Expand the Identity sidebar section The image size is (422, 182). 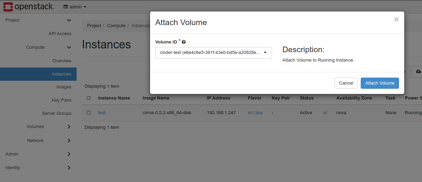click(x=38, y=168)
